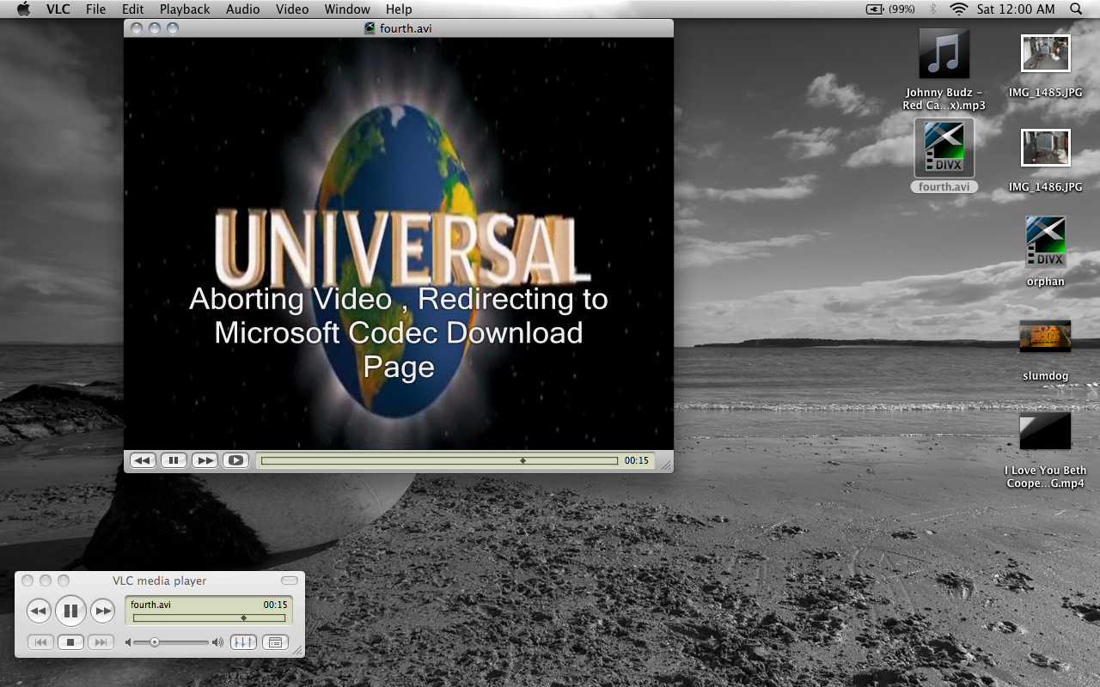The height and width of the screenshot is (687, 1100).
Task: Open the Window menu
Action: 347,9
